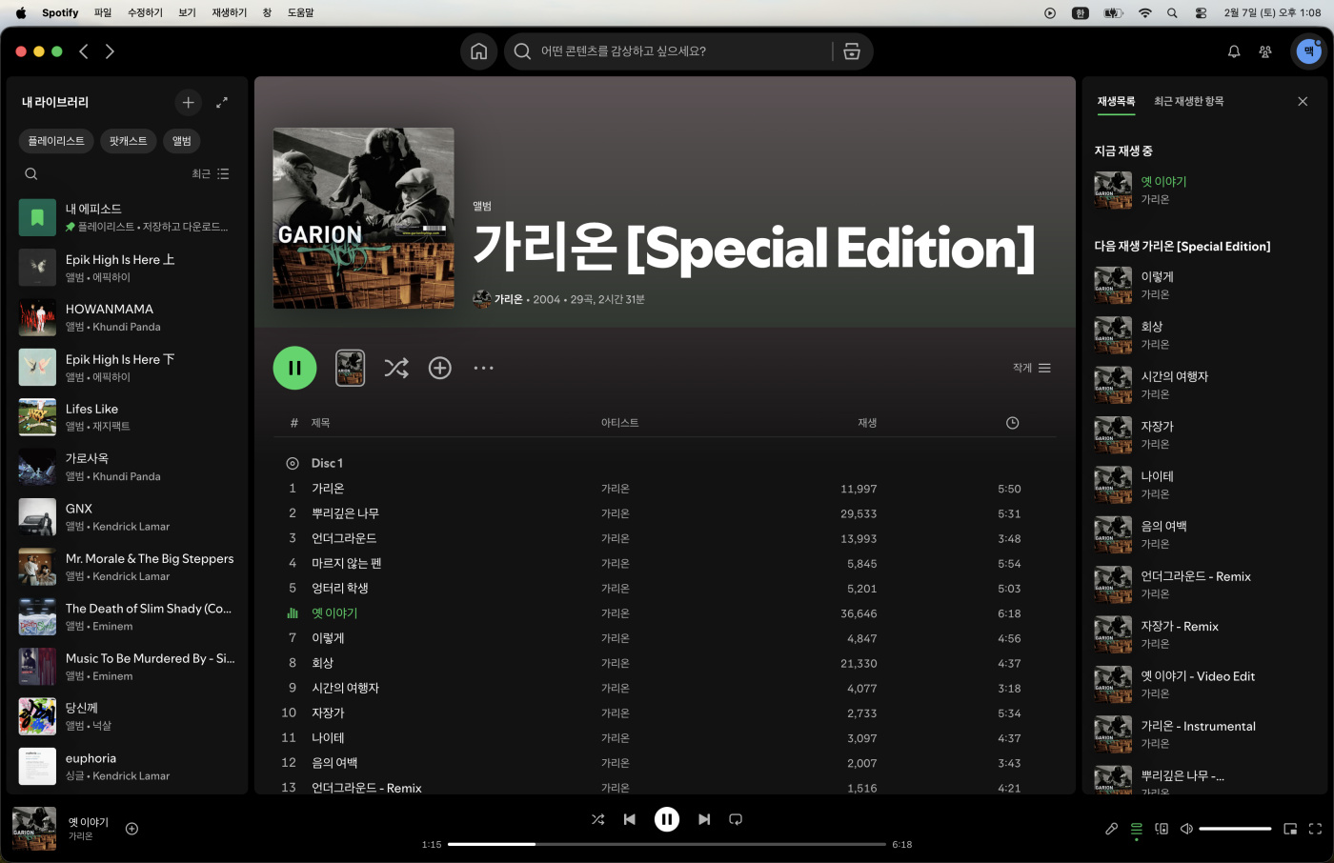Toggle repeat in the player controls

pos(736,819)
